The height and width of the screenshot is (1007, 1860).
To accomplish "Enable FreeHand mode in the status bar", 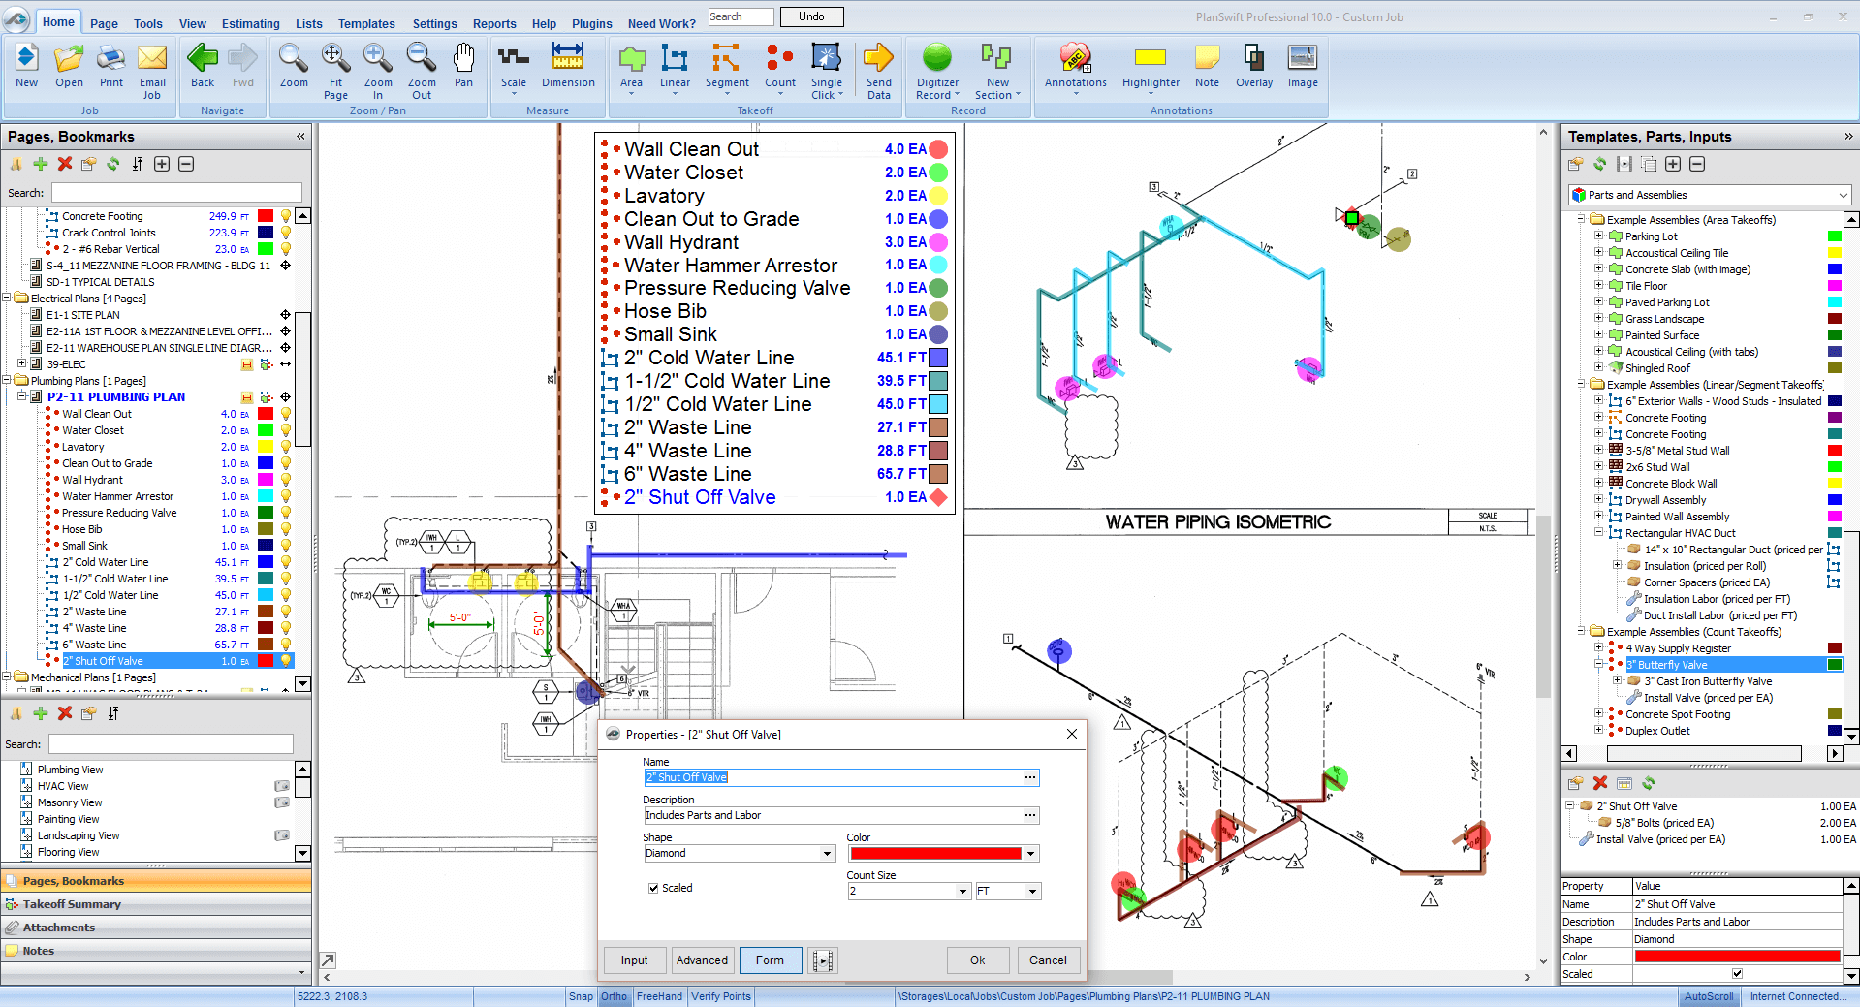I will (x=659, y=996).
